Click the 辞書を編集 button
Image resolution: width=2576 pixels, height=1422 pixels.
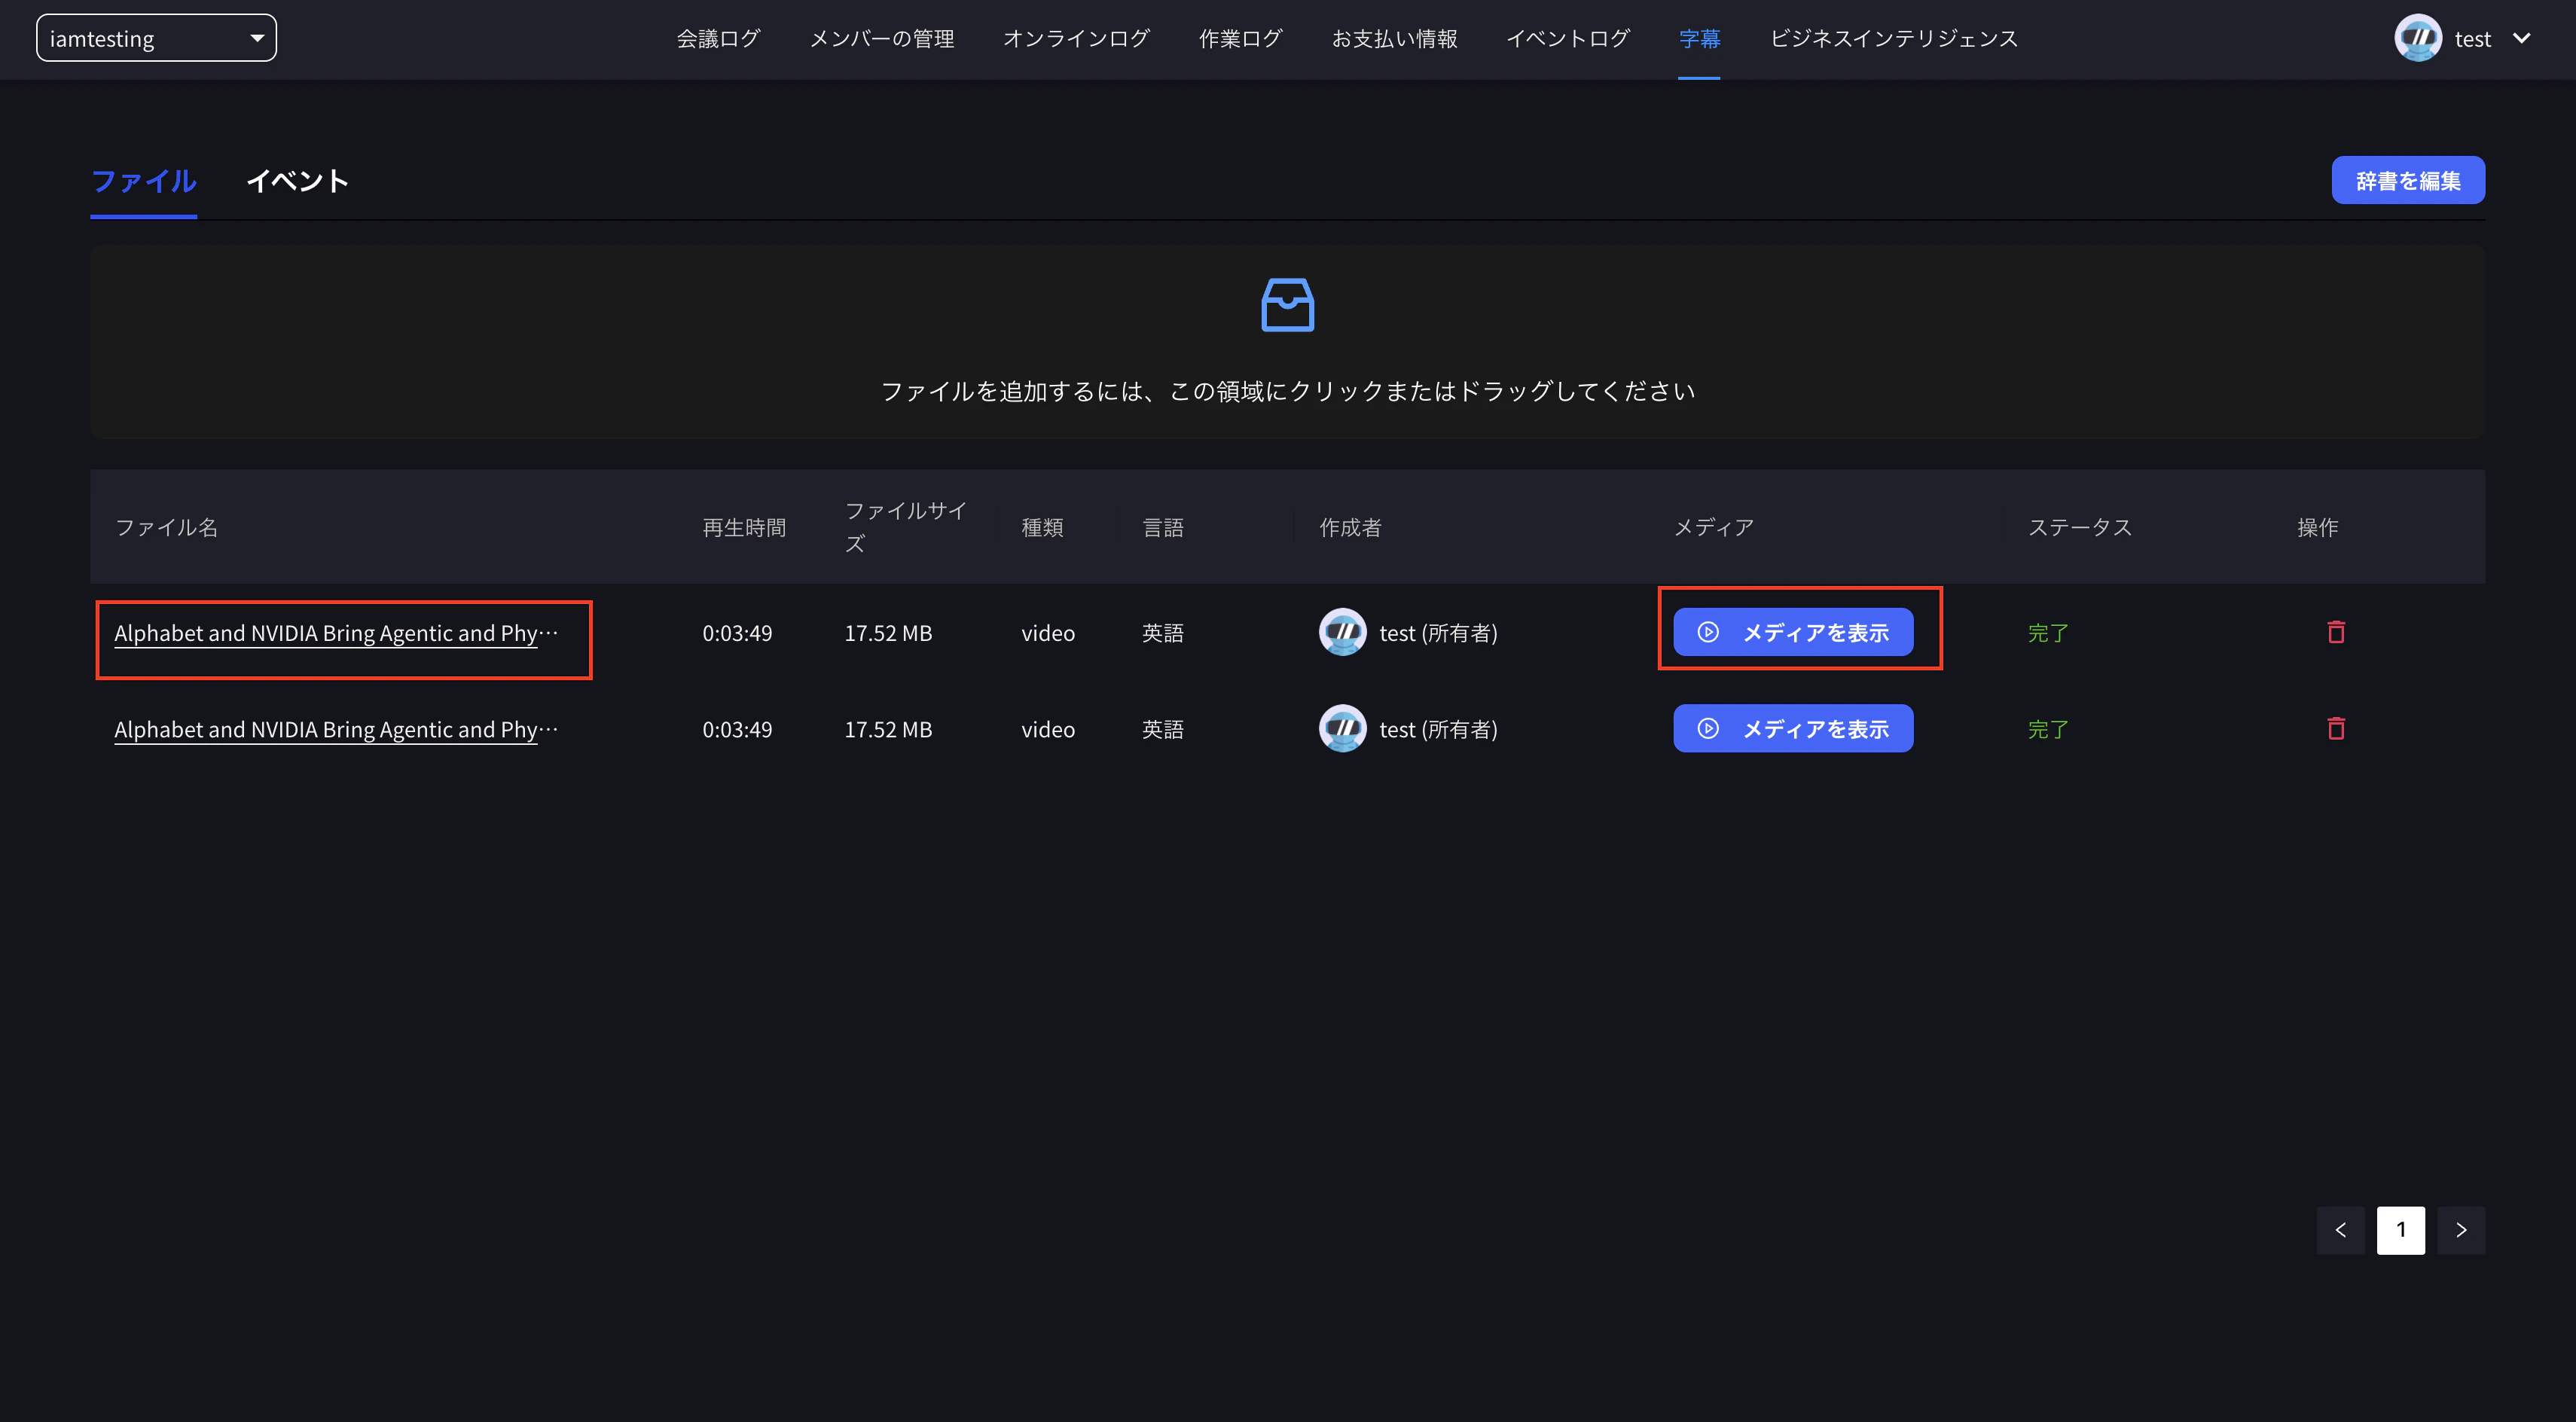click(2407, 181)
